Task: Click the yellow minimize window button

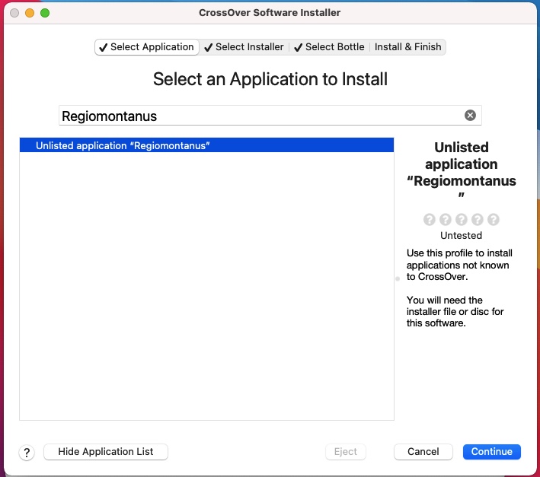Action: tap(30, 13)
